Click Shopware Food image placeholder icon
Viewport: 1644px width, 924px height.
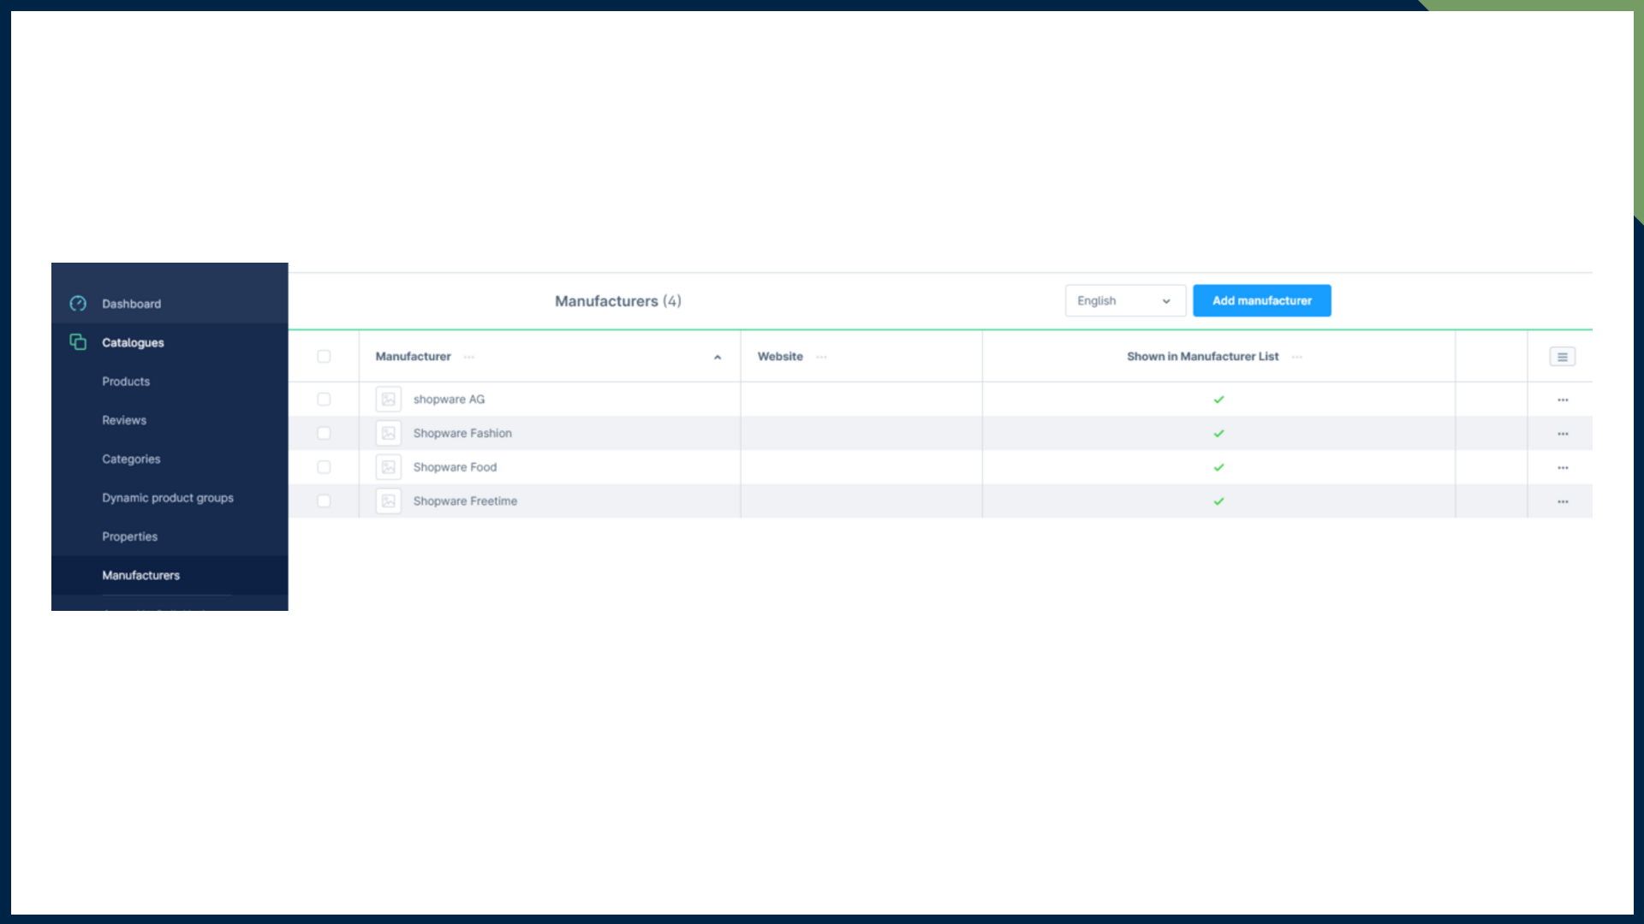point(389,467)
